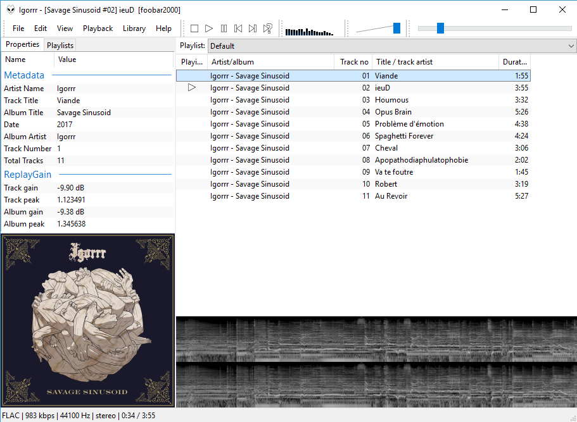Minimize the foobar2000 window
577x422 pixels.
505,10
